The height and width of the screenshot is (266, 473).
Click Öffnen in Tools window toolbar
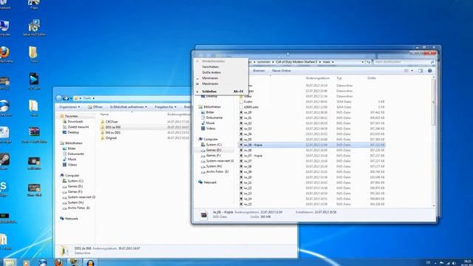tap(95, 107)
